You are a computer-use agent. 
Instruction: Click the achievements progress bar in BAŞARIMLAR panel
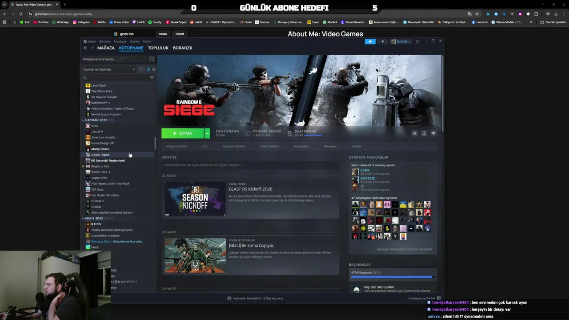393,277
